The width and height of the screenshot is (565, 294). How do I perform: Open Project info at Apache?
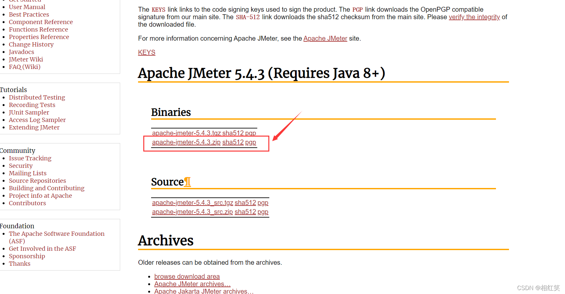point(40,195)
